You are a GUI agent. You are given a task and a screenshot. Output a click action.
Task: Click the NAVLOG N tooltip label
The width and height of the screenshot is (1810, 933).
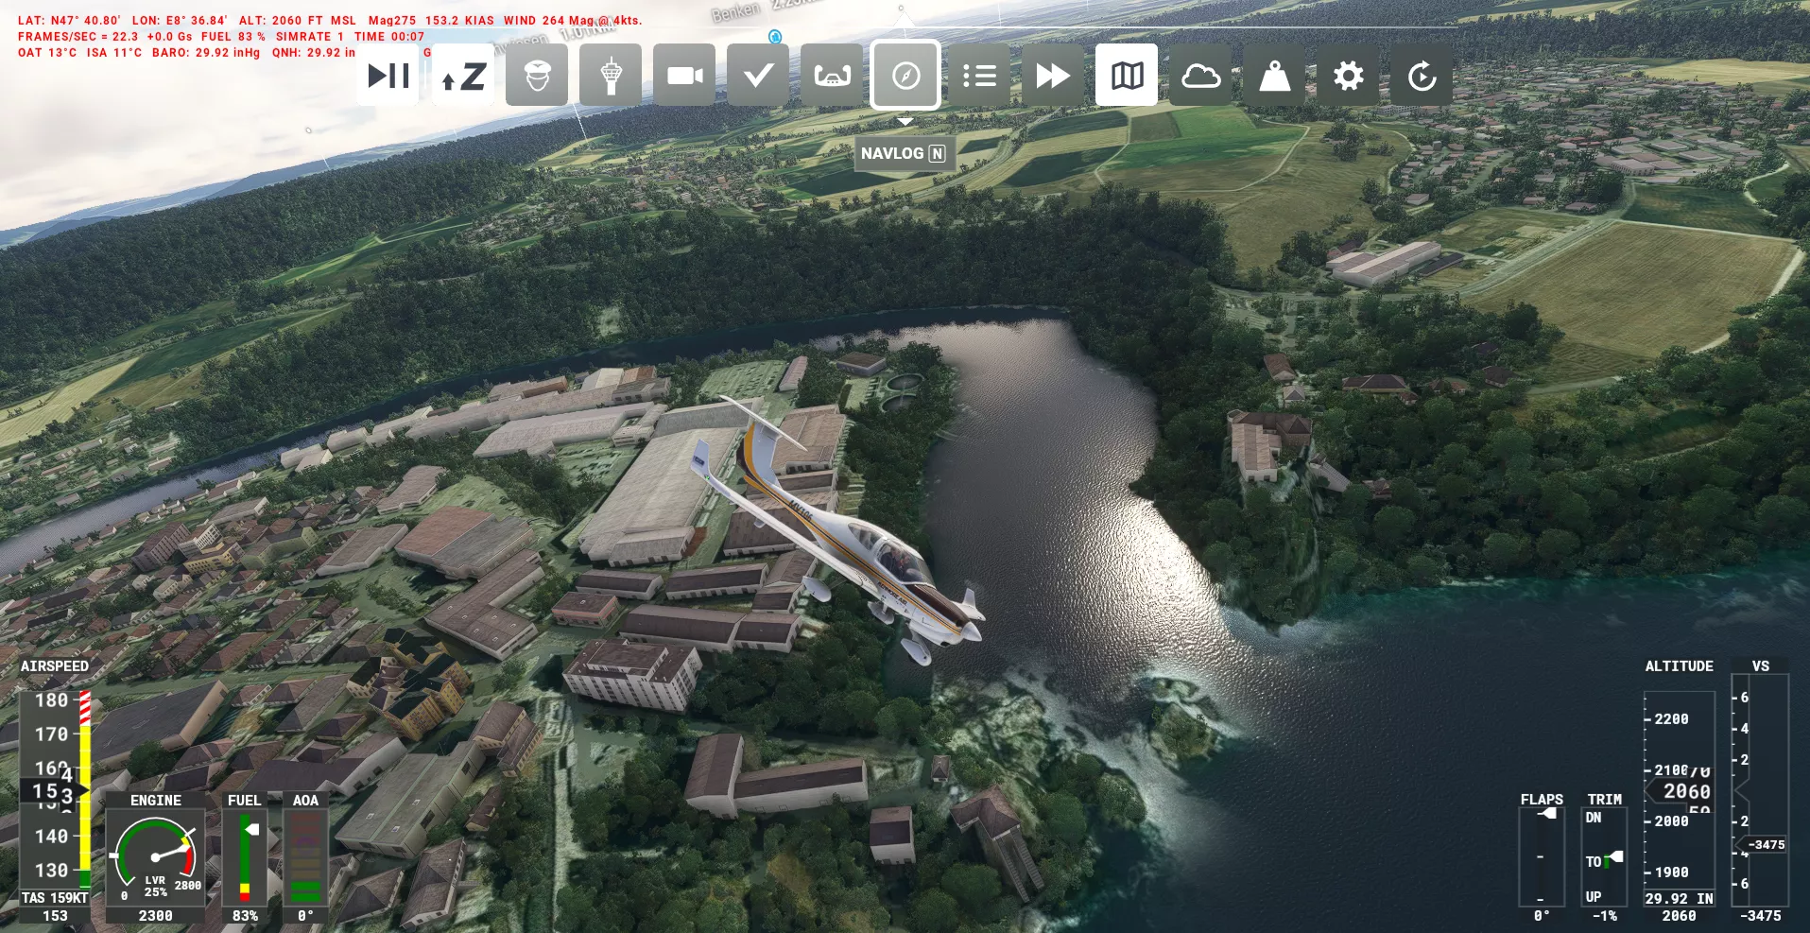point(905,153)
